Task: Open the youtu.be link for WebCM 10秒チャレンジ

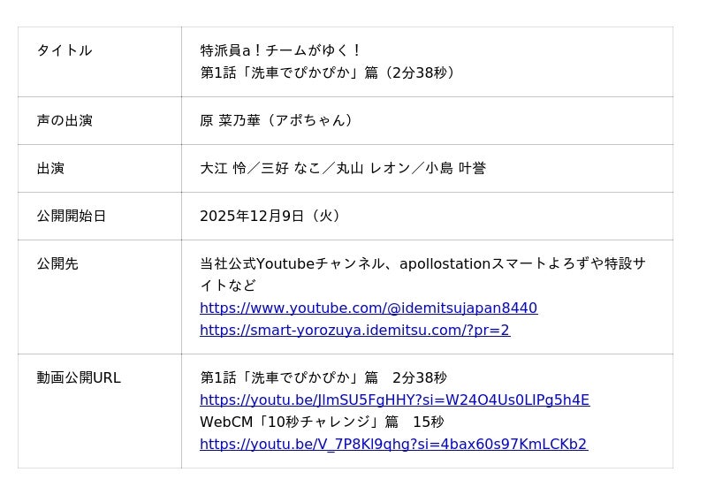Action: click(393, 445)
